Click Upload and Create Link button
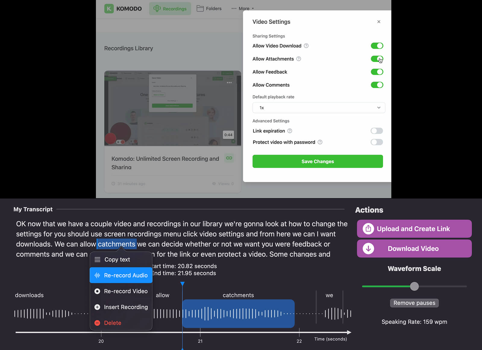This screenshot has height=350, width=482. (x=414, y=229)
